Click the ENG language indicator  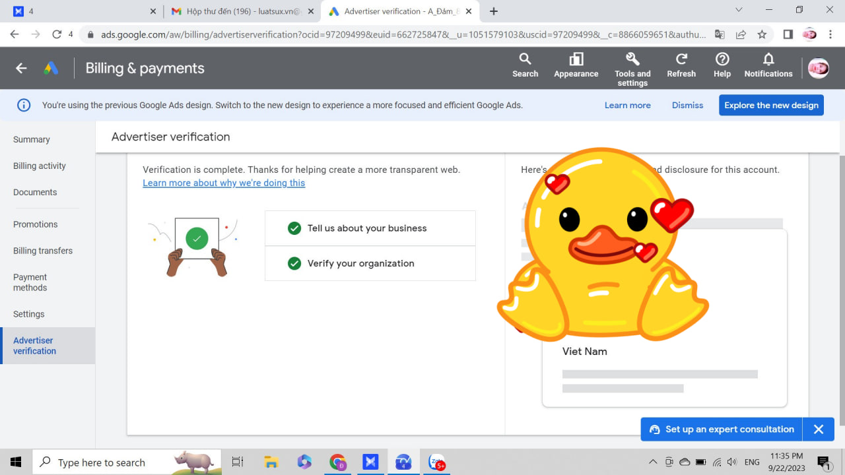(752, 462)
